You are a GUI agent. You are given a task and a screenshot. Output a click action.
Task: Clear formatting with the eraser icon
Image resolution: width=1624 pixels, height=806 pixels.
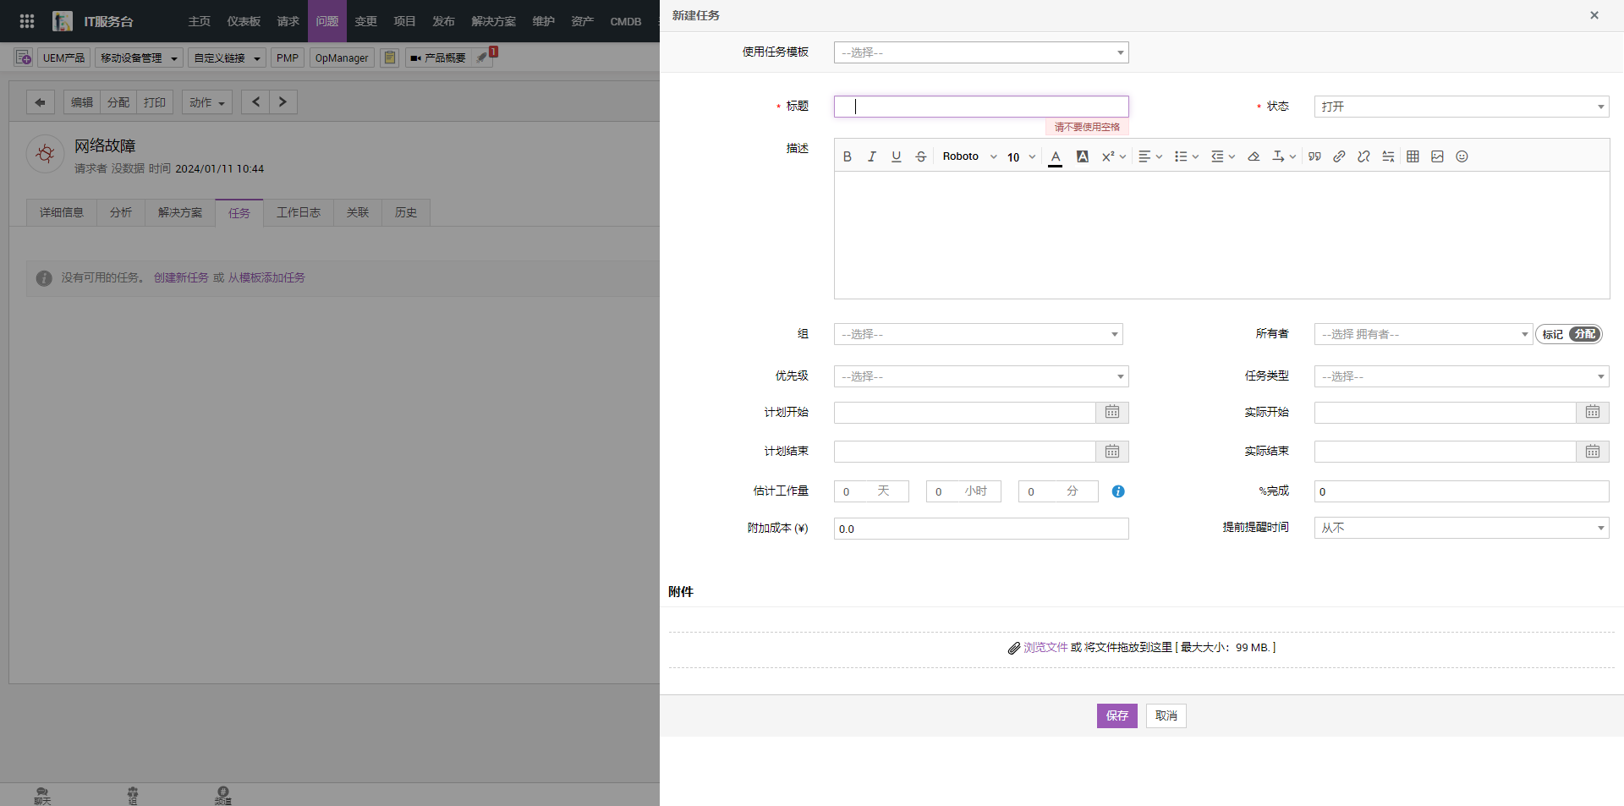tap(1254, 156)
